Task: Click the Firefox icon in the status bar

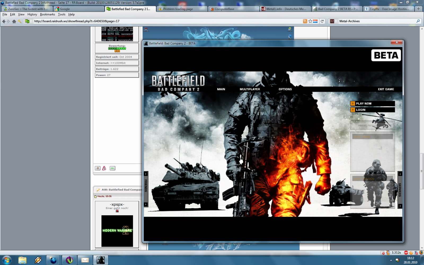Action: pyautogui.click(x=421, y=253)
